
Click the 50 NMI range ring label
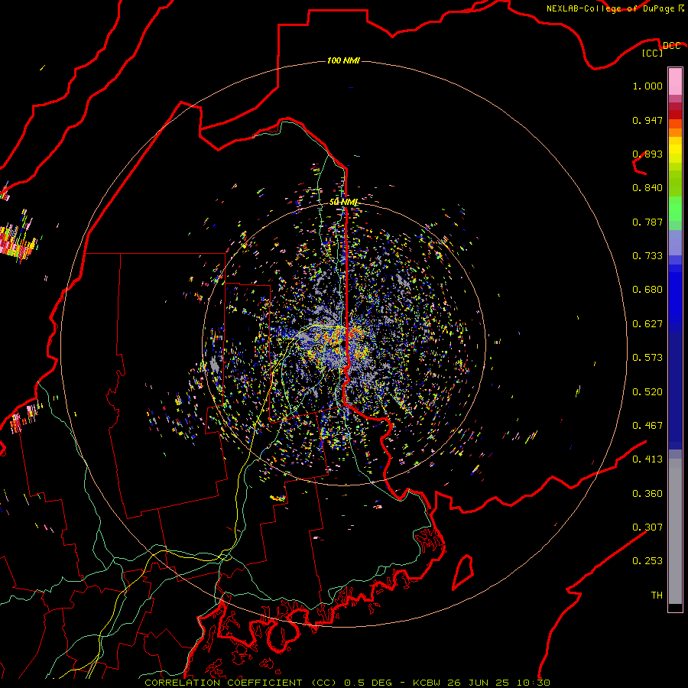(343, 202)
